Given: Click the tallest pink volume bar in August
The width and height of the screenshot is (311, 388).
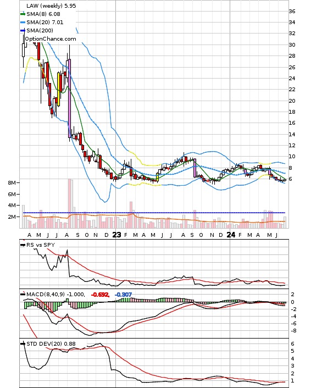Looking at the screenshot, I should pyautogui.click(x=70, y=203).
